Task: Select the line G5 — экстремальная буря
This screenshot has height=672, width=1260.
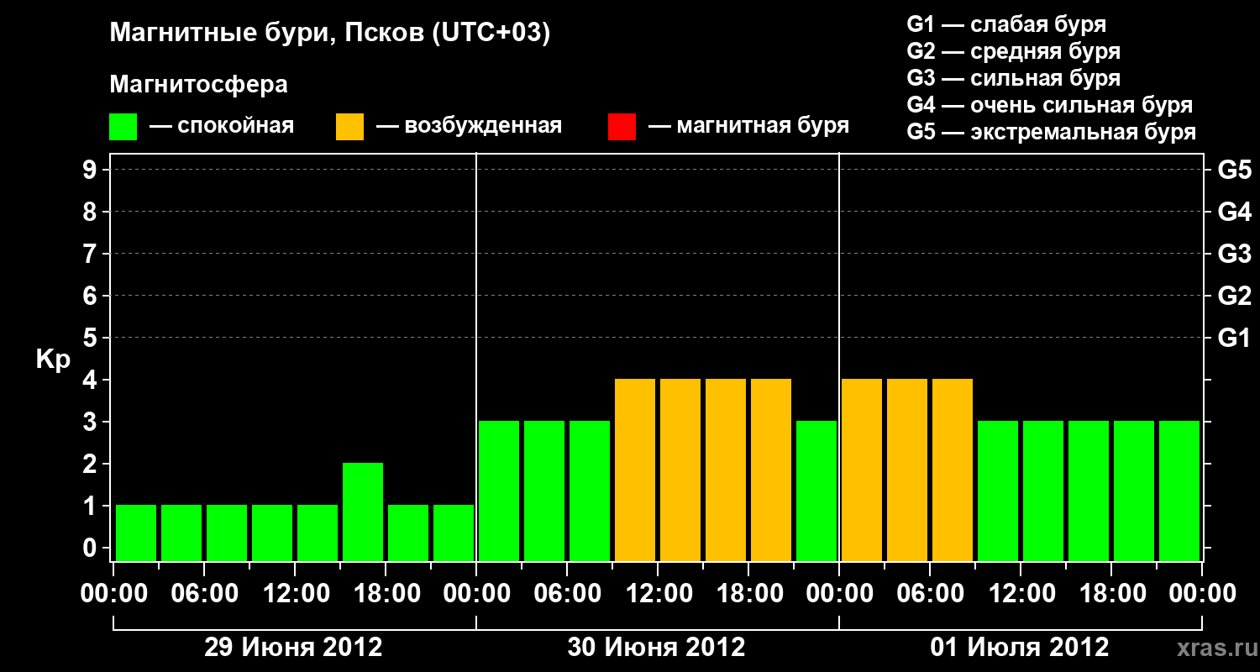Action: (x=1052, y=132)
